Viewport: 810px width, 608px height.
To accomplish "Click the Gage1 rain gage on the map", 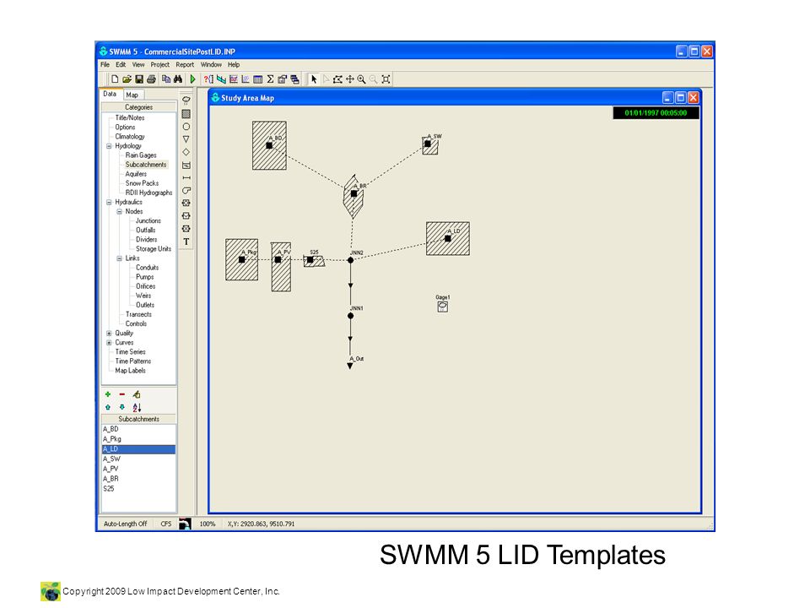I will (x=443, y=307).
